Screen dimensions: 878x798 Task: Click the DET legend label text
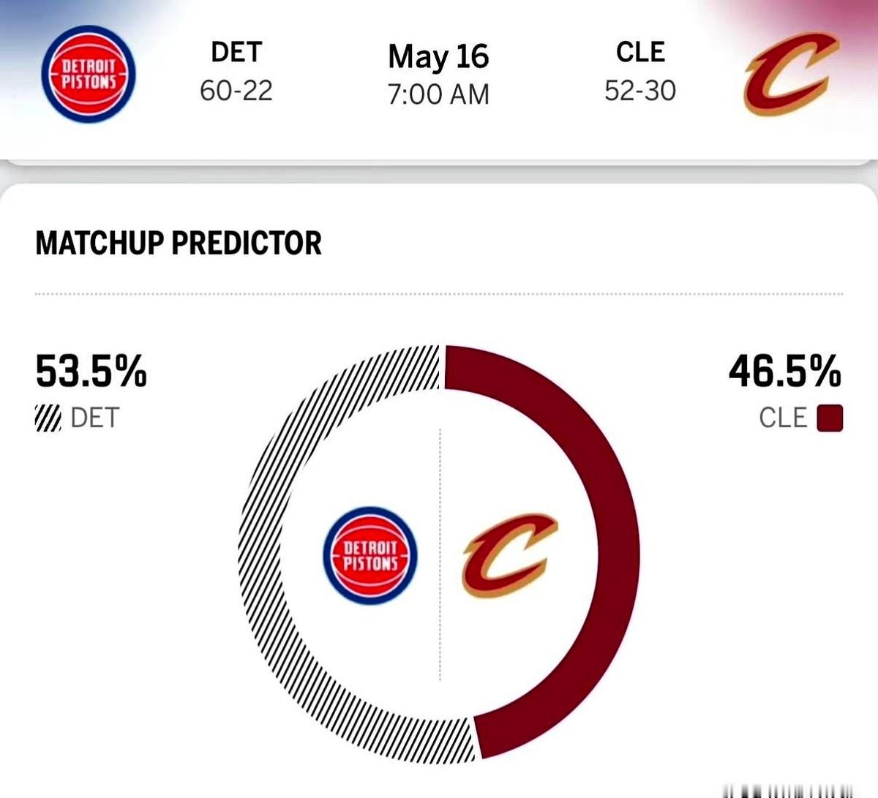click(x=94, y=418)
